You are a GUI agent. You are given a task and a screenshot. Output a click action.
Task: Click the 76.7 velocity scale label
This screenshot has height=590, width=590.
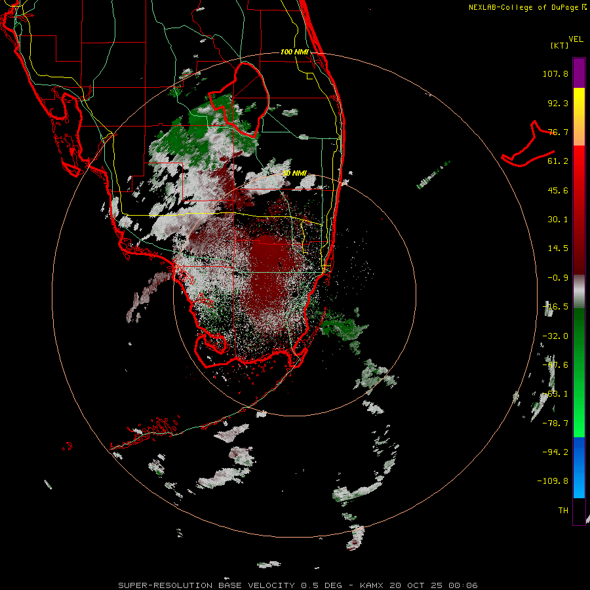558,132
